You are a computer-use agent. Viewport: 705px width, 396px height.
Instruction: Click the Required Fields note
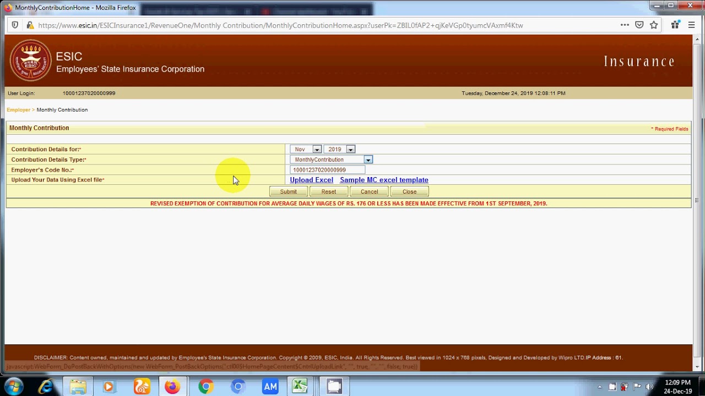(670, 129)
